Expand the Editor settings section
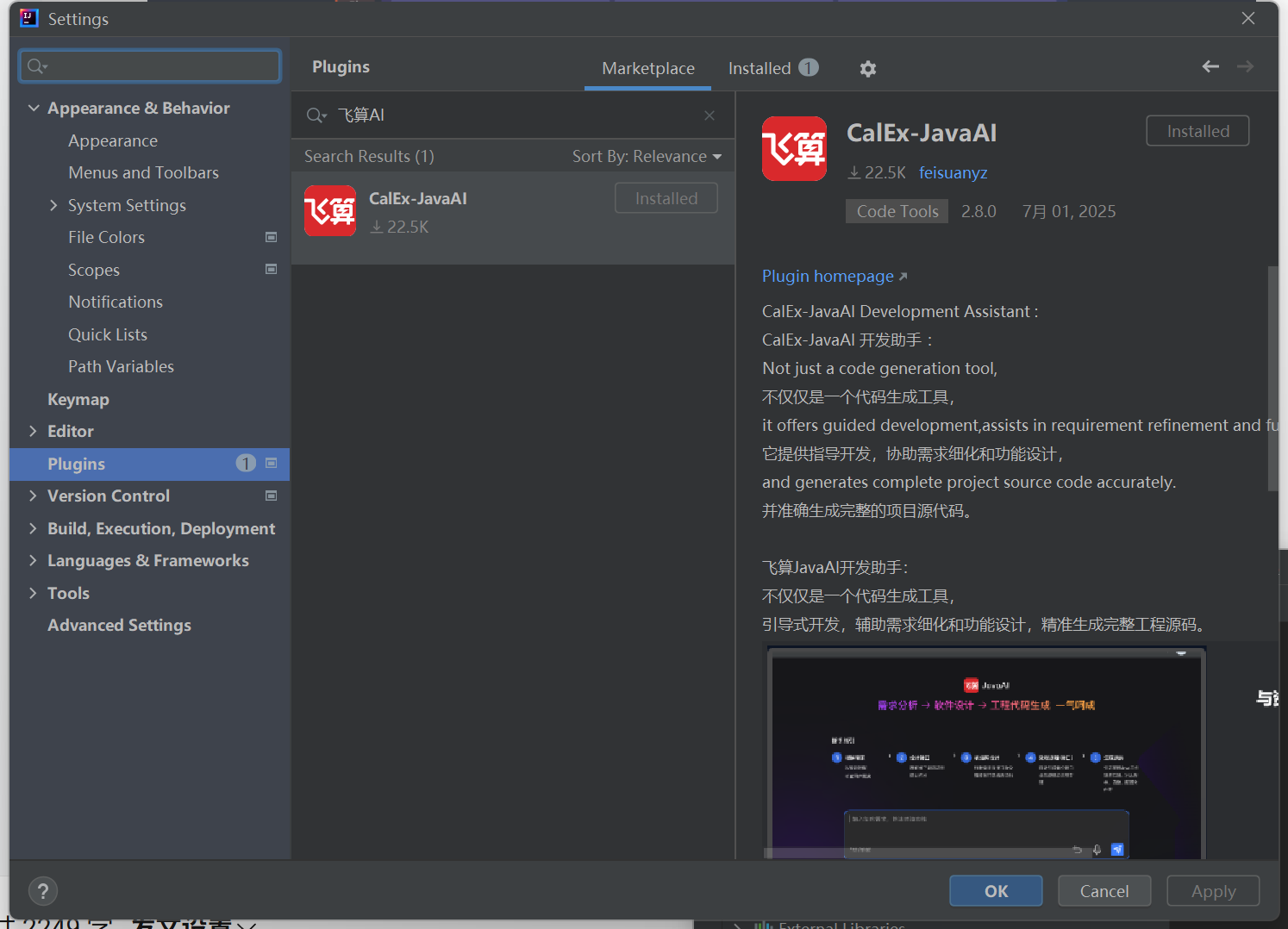Viewport: 1288px width, 929px height. (x=33, y=431)
